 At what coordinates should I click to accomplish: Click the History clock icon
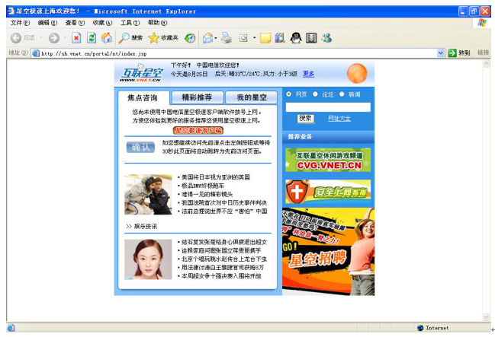click(x=190, y=38)
